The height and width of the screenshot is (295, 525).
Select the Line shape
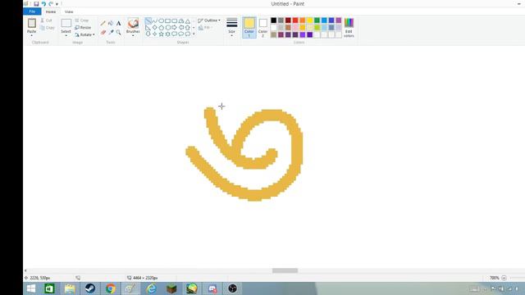coord(148,21)
